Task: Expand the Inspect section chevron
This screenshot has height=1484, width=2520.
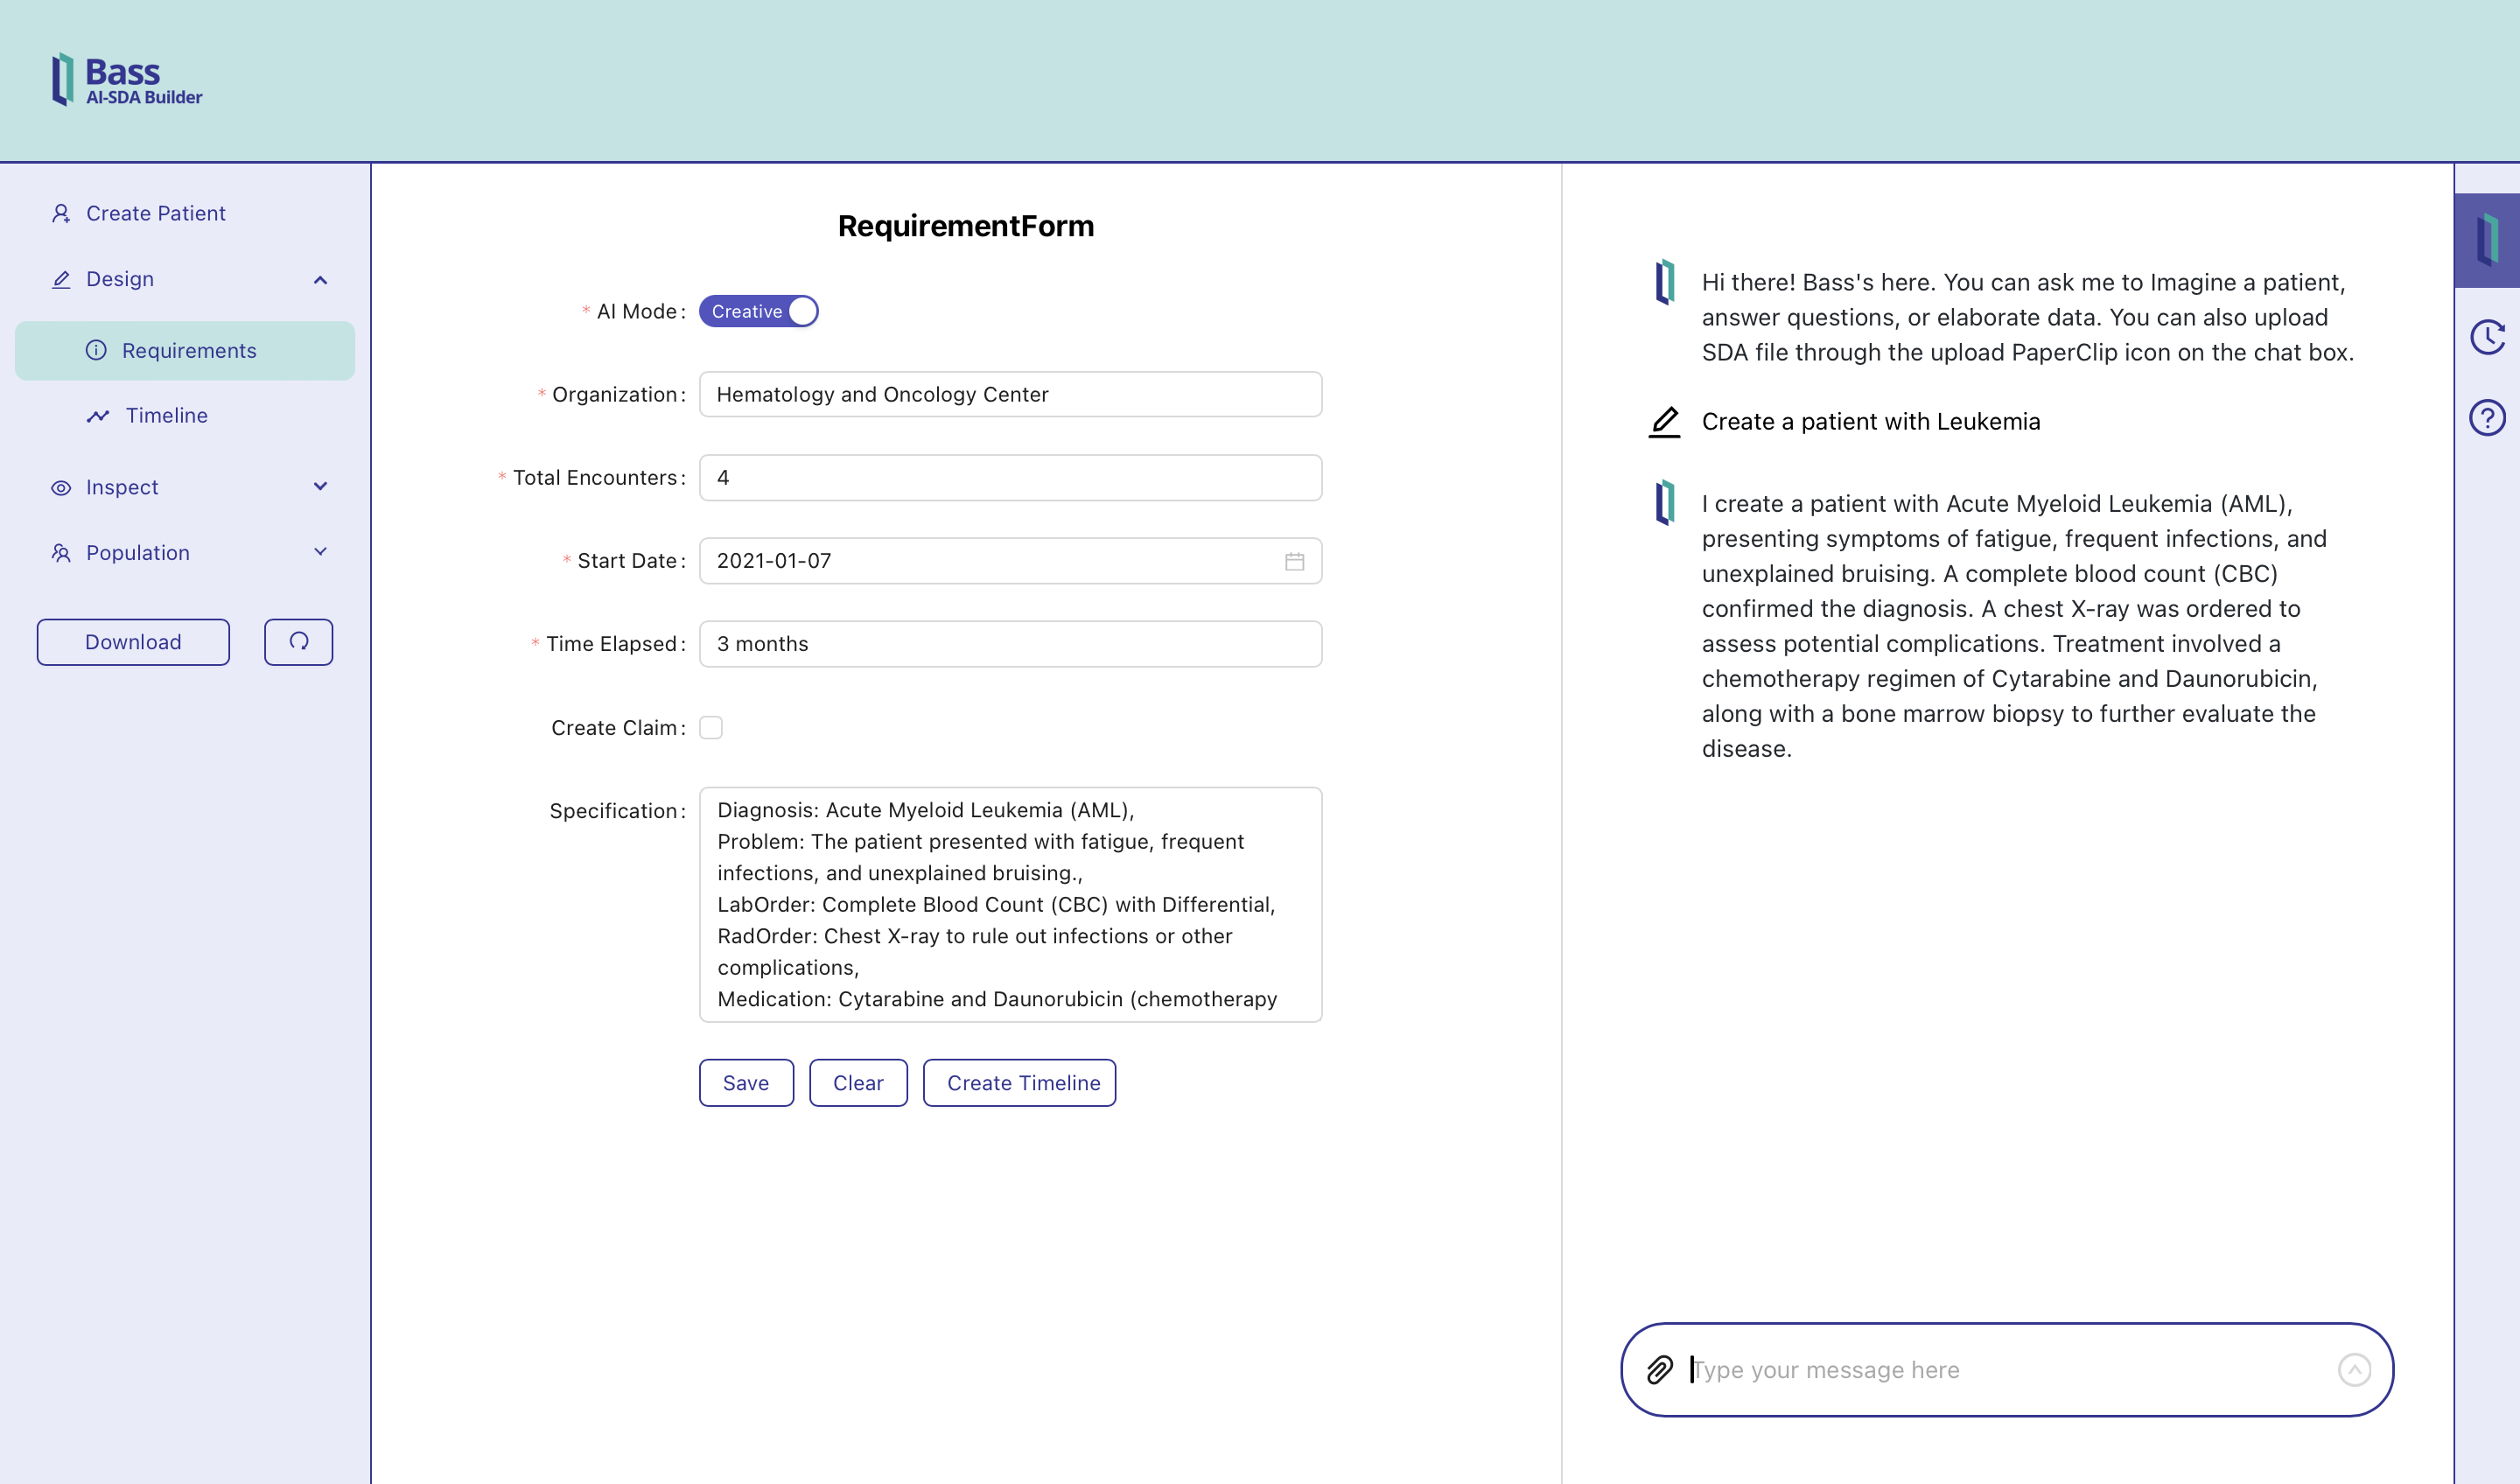Action: (319, 487)
